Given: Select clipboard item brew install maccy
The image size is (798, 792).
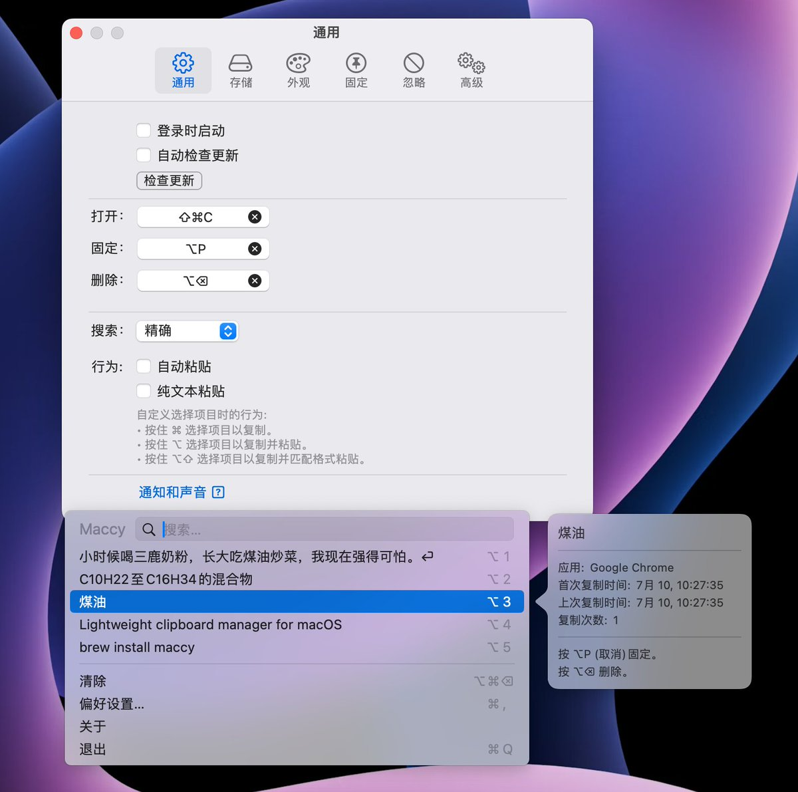Looking at the screenshot, I should tap(297, 647).
